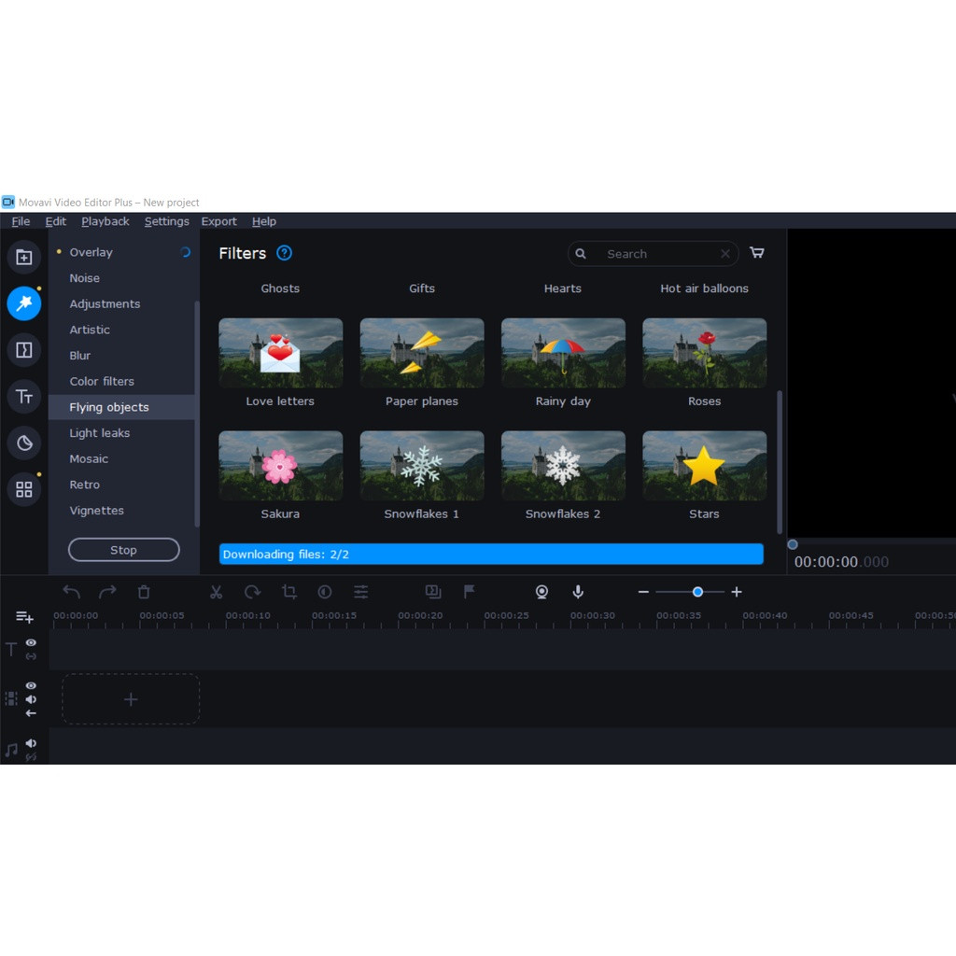Click the Filters help question mark

pos(285,253)
